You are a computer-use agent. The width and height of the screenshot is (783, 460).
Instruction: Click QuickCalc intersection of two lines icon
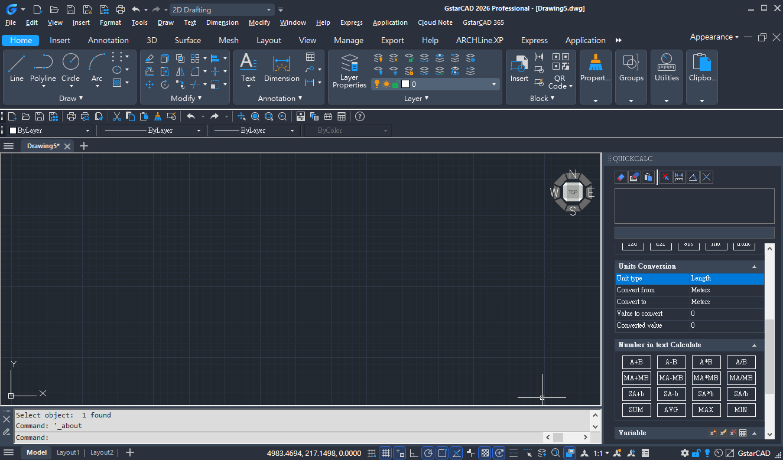pyautogui.click(x=707, y=177)
